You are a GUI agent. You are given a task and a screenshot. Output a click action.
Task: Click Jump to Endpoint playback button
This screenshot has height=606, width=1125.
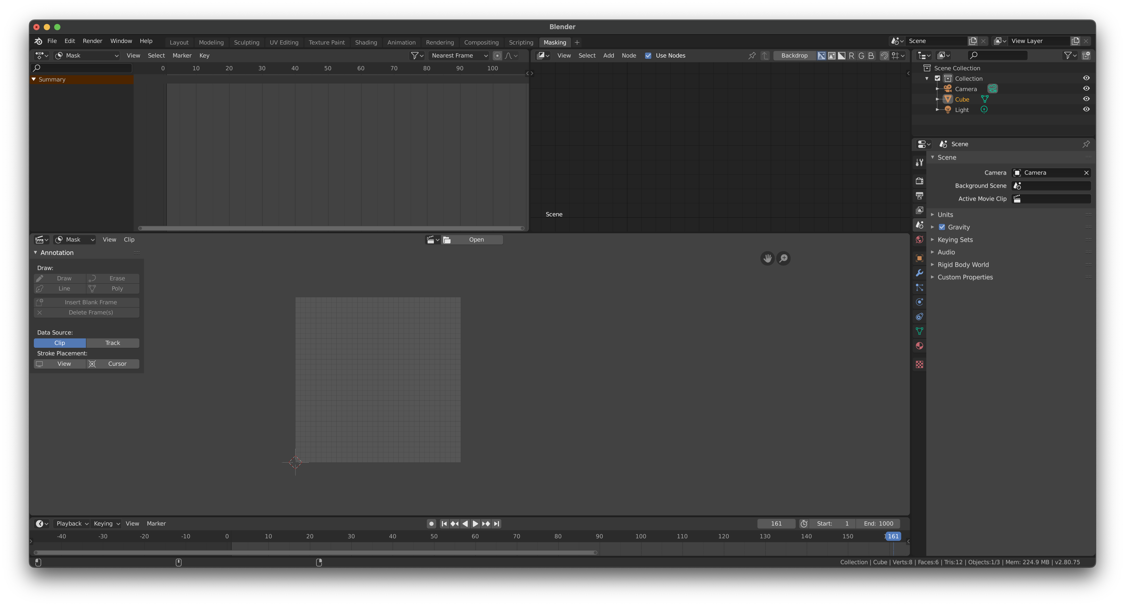[497, 523]
